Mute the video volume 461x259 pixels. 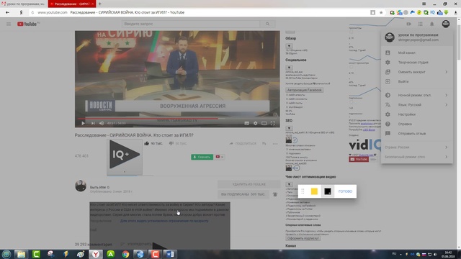(102, 123)
